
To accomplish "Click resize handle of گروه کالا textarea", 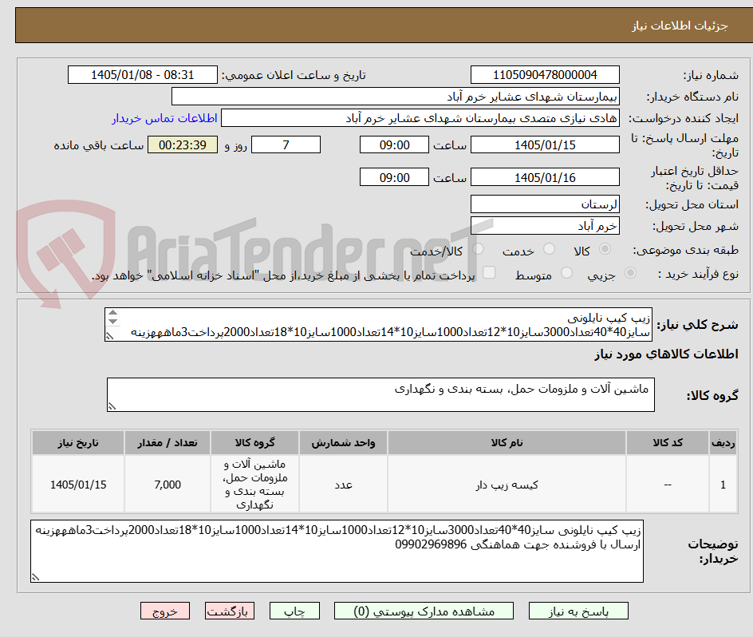I will 112,407.
